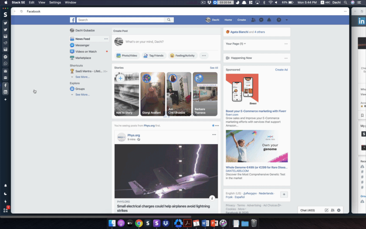Go to Facebook Home
The height and width of the screenshot is (229, 366).
point(228,20)
